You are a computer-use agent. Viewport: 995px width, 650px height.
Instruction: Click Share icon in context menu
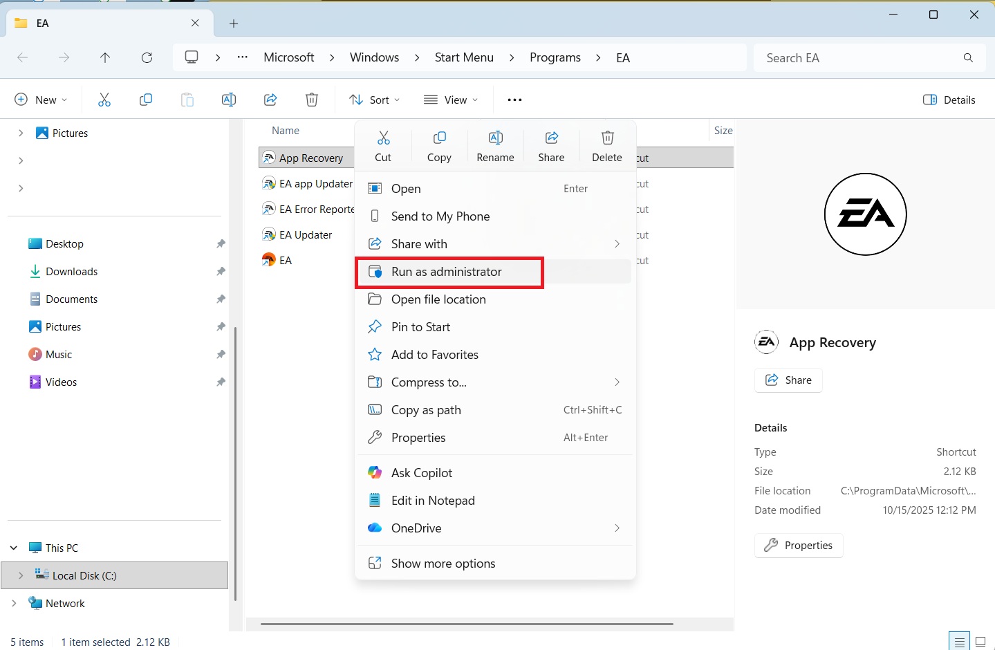point(551,138)
